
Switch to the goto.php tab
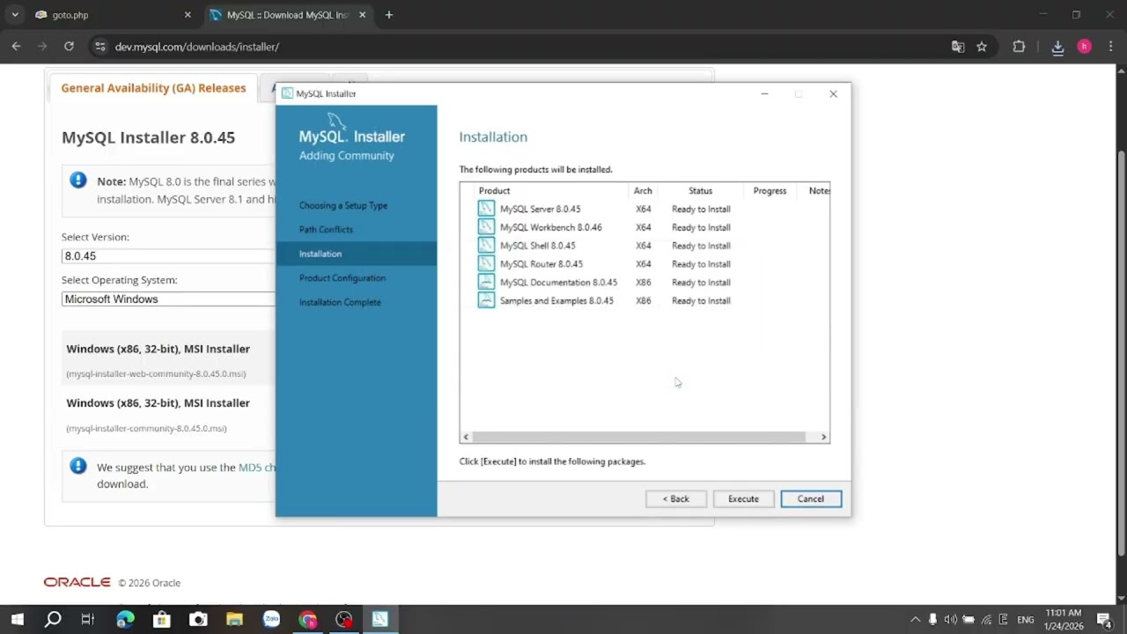click(x=111, y=15)
